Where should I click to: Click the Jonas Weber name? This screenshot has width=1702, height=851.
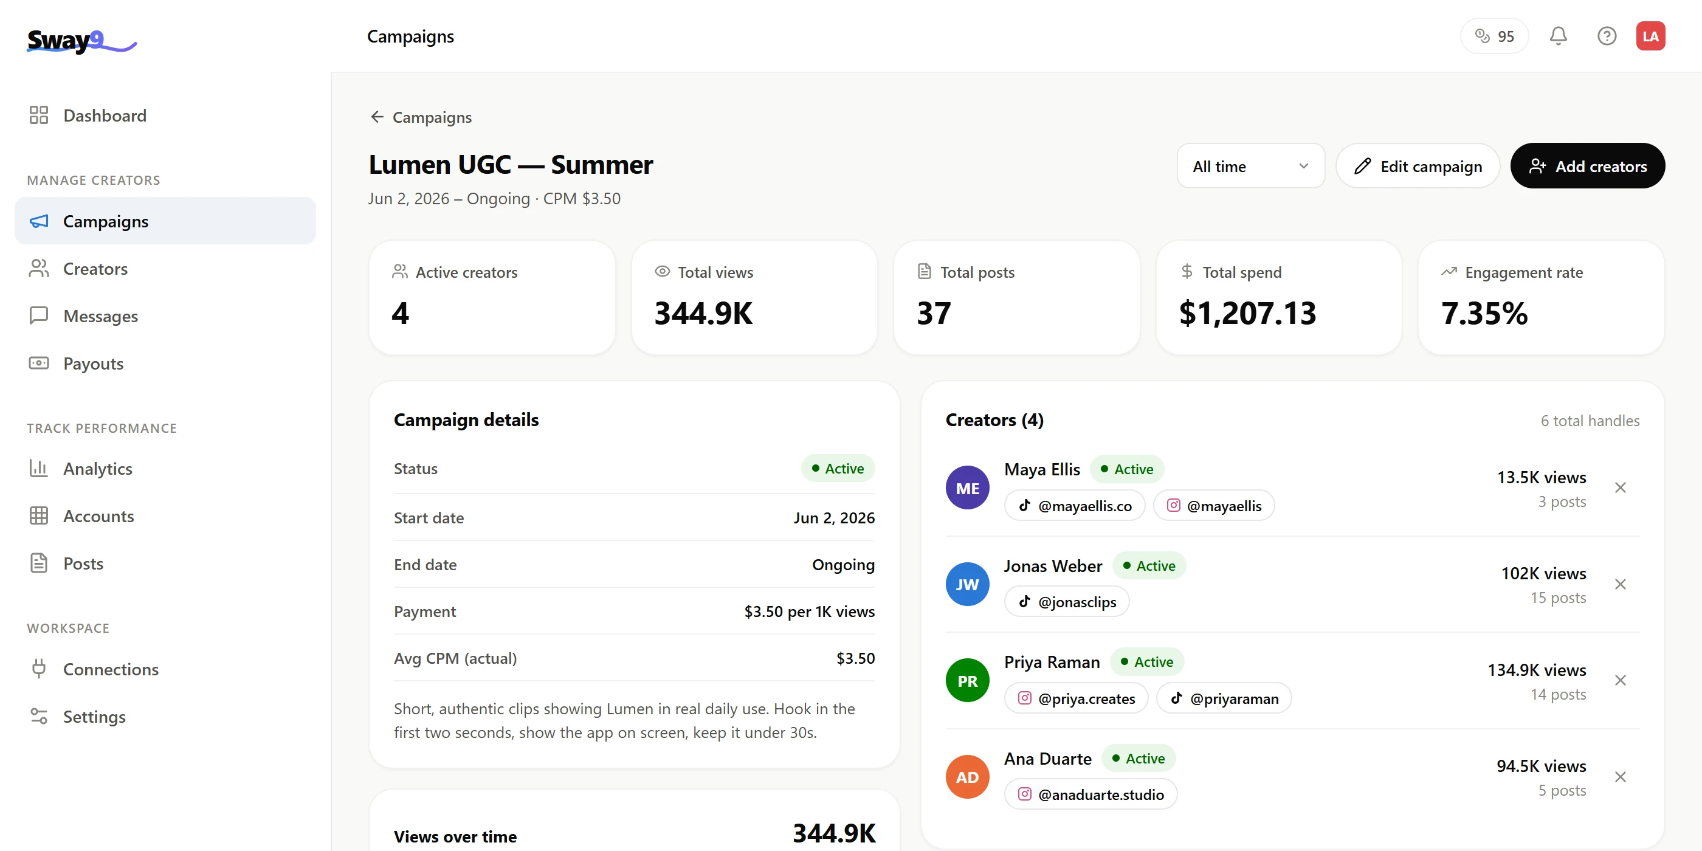coord(1053,565)
